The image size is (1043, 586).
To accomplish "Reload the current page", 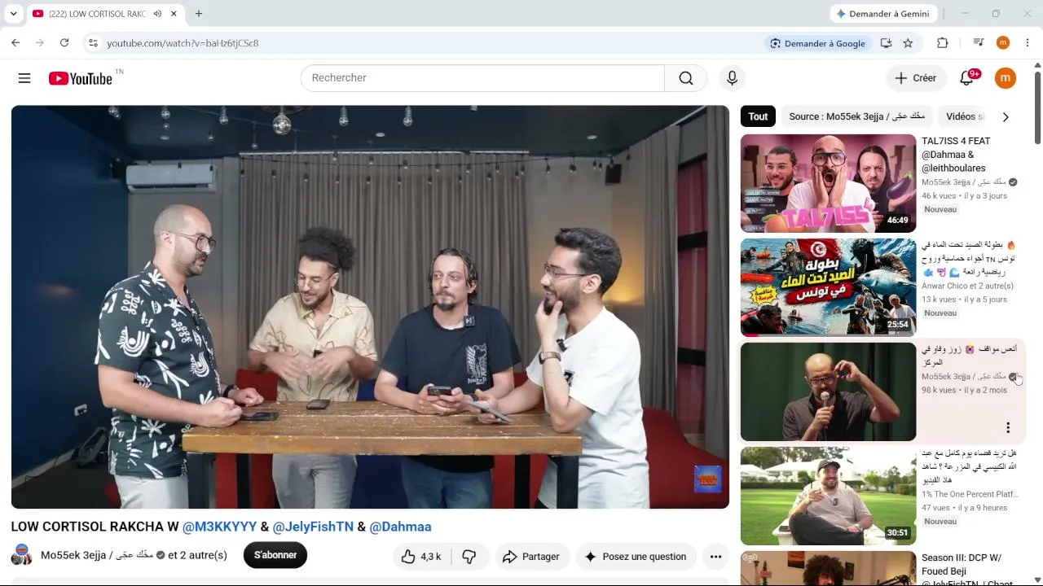I will (x=64, y=43).
